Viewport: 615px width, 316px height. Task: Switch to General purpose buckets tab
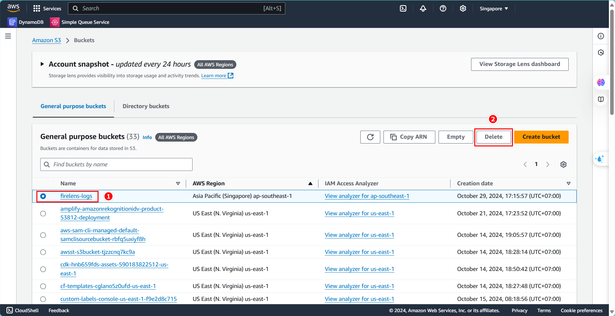[73, 106]
